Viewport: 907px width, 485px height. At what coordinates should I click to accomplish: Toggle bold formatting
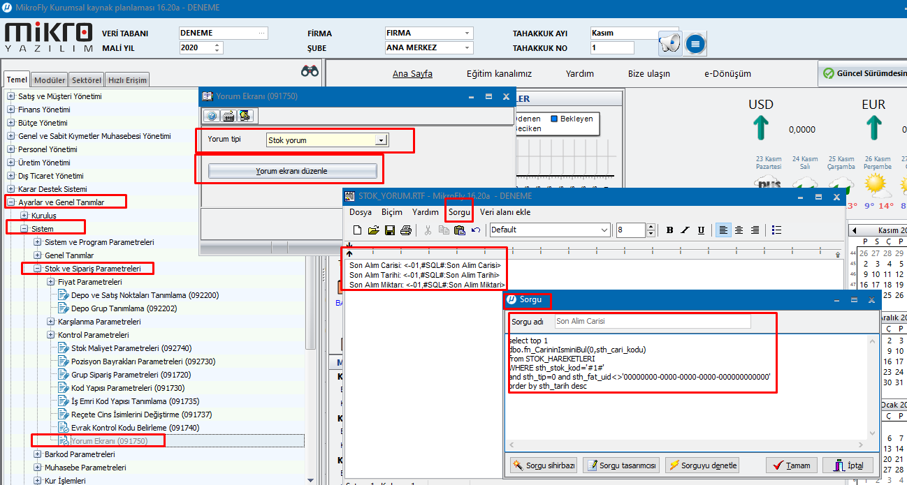tap(669, 230)
